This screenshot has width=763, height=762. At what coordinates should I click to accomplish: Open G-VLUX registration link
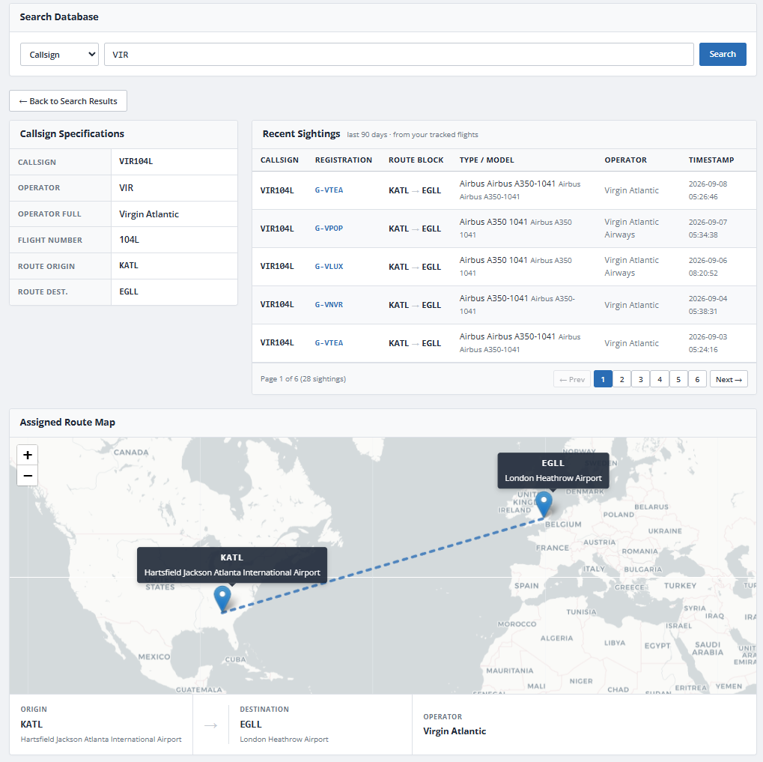[329, 266]
